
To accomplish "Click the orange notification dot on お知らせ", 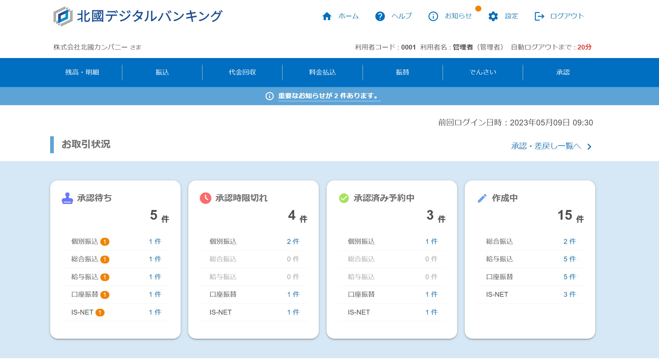I will pos(478,8).
